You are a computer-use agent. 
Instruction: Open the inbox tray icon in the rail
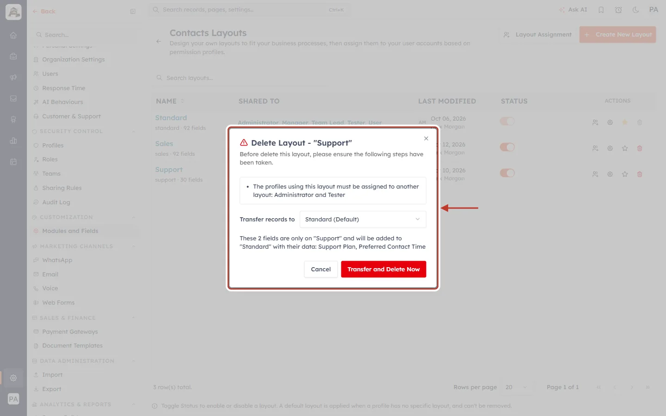point(13,98)
